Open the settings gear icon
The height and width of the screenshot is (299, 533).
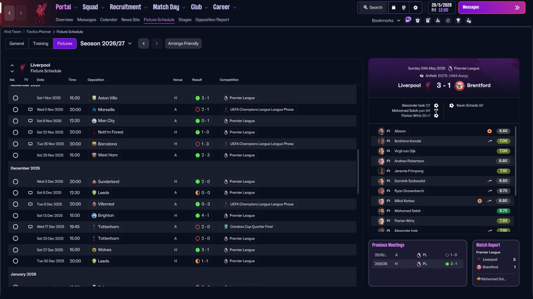pos(415,7)
